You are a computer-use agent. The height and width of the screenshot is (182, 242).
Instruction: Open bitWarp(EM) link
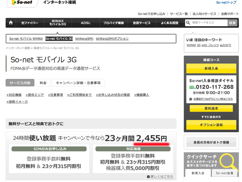(x=84, y=39)
